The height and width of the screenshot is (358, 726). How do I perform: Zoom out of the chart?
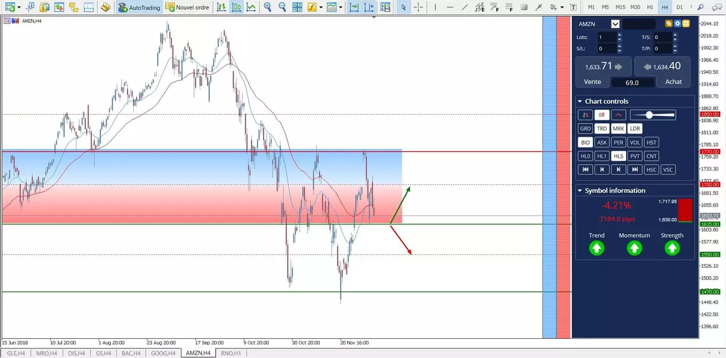(282, 7)
